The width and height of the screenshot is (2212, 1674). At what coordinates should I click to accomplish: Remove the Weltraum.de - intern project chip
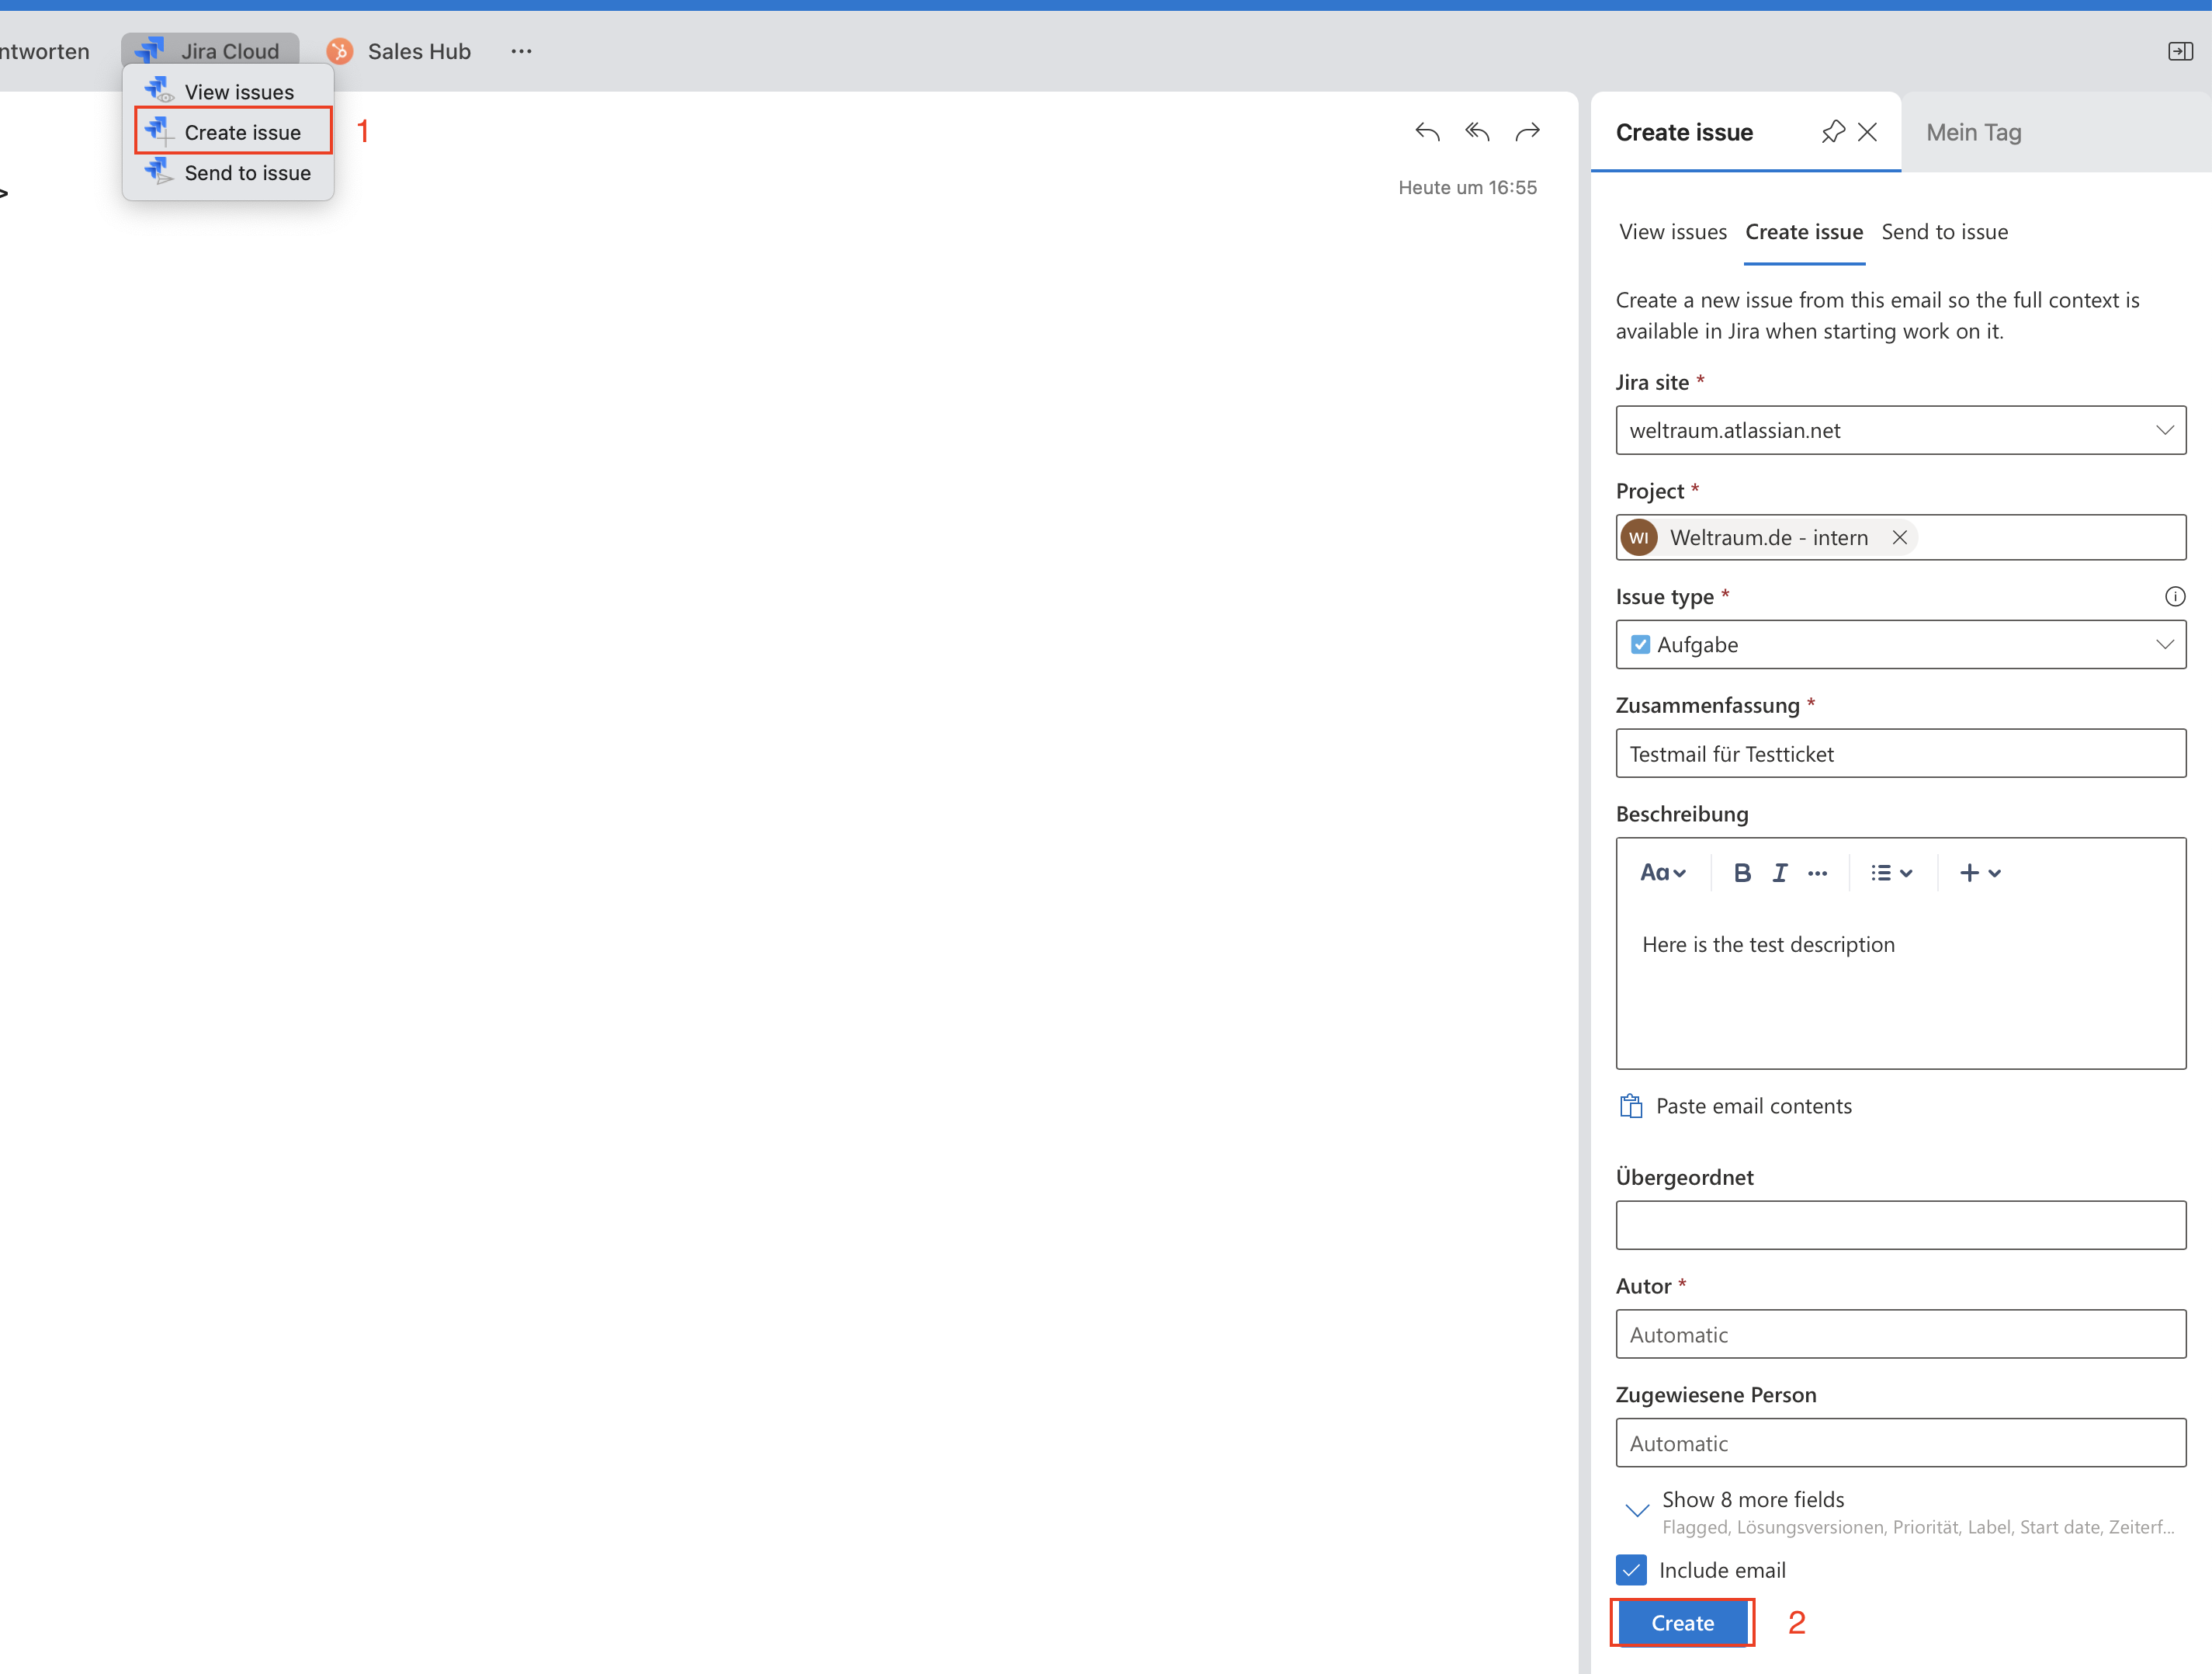click(1899, 537)
